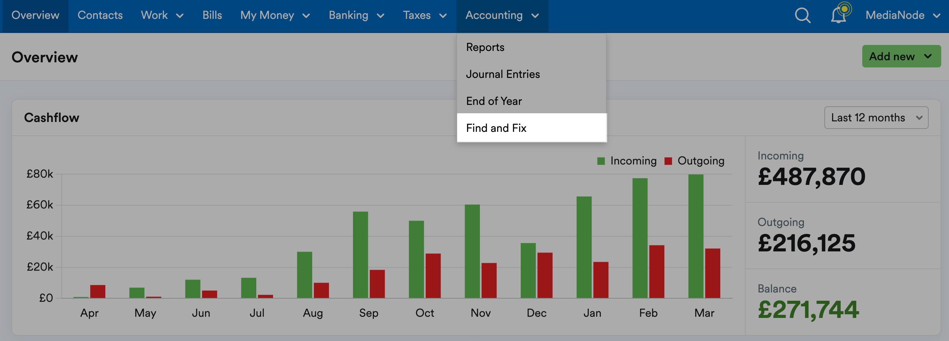The height and width of the screenshot is (341, 949).
Task: Choose End of Year menu item
Action: (532, 101)
